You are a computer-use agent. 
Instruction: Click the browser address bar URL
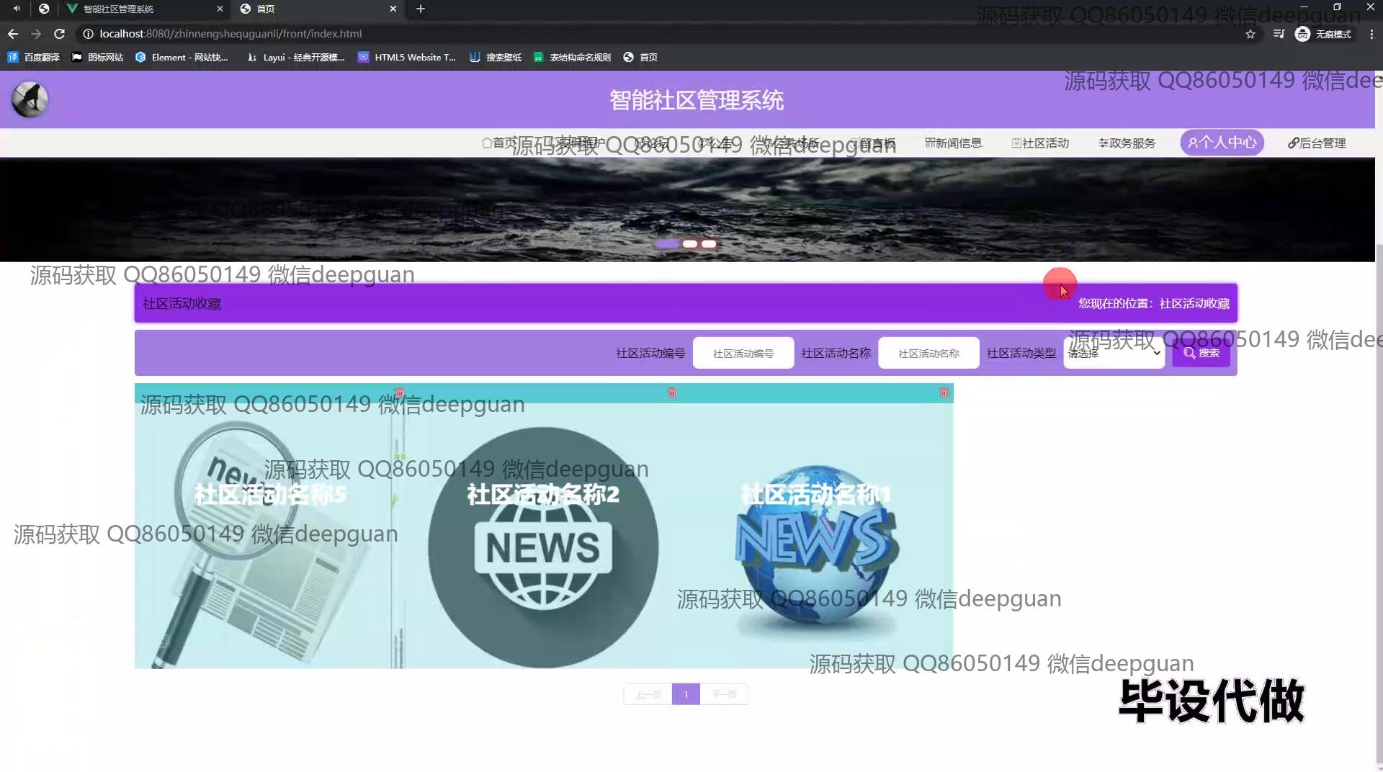pos(230,34)
